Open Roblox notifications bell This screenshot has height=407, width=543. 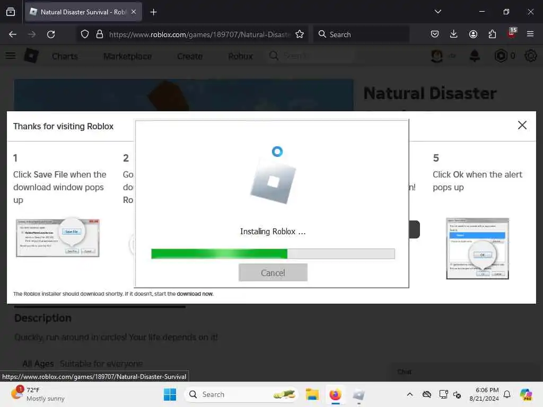click(475, 56)
